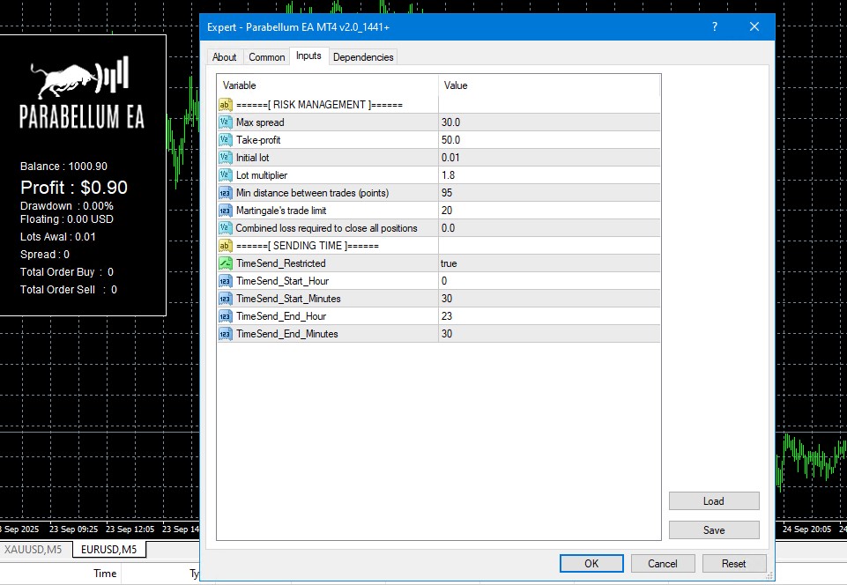Image resolution: width=847 pixels, height=585 pixels.
Task: Select the 'TimeSend_Start_Hour' variable name
Action: pyautogui.click(x=283, y=281)
